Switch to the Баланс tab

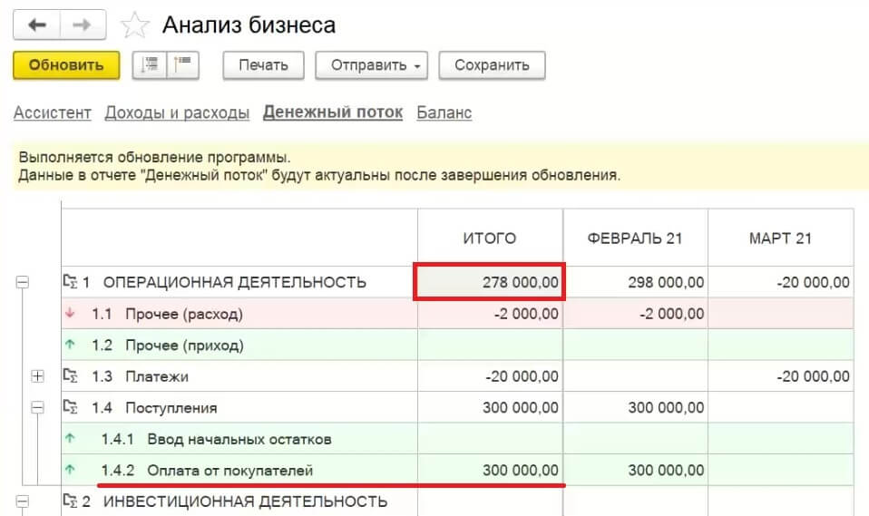[444, 112]
